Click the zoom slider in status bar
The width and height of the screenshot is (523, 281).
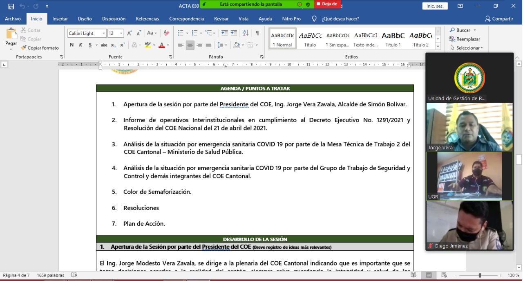480,275
